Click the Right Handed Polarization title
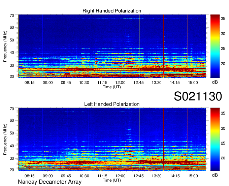 pyautogui.click(x=112, y=11)
